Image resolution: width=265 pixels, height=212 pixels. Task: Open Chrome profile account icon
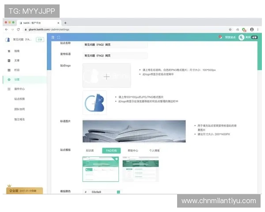pyautogui.click(x=252, y=30)
